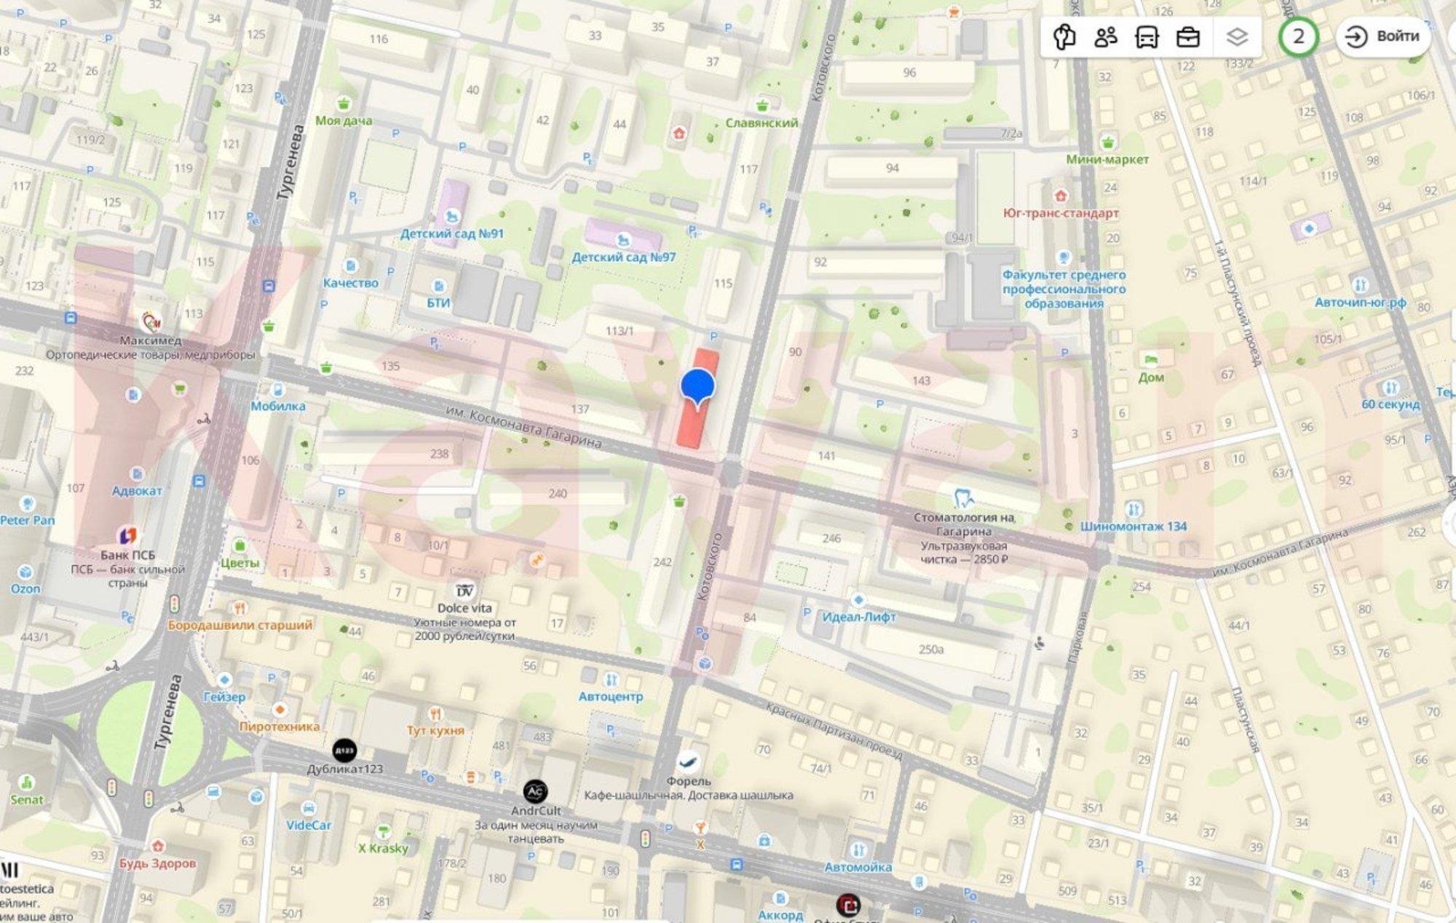Open the map layers selector
Viewport: 1456px width, 923px height.
coord(1237,36)
